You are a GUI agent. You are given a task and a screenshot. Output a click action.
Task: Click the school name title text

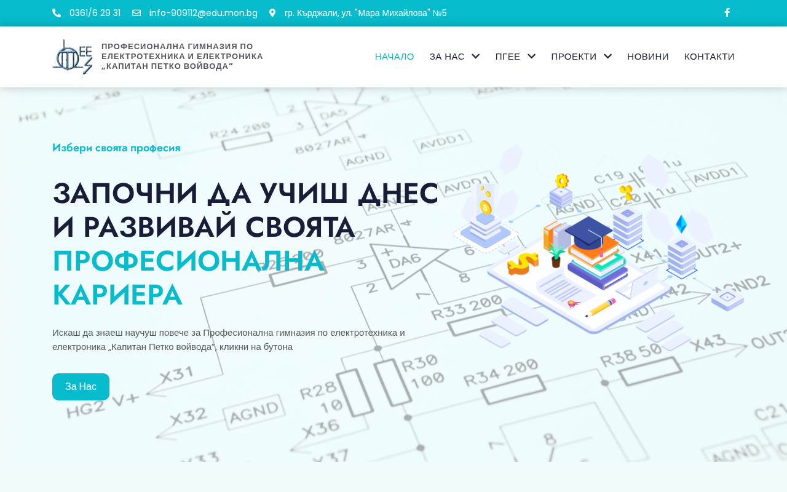click(x=182, y=57)
